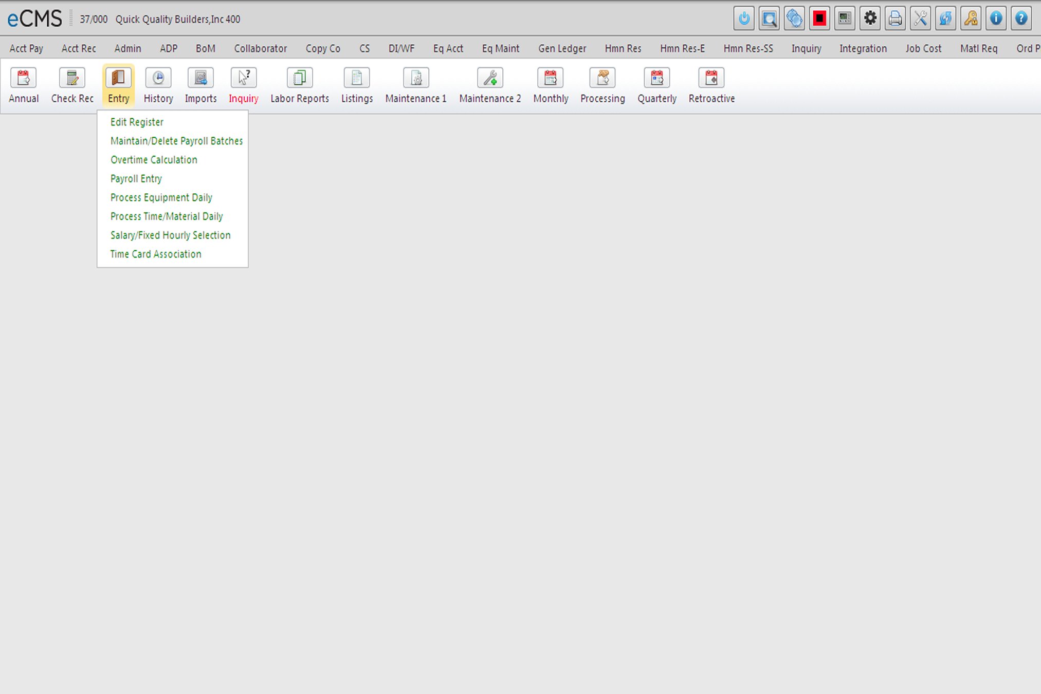Open Inquiry dropdown in toolbar
Screen dimensions: 1041x694
(244, 84)
